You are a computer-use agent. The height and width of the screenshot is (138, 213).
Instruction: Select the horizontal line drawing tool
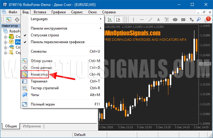142,20
